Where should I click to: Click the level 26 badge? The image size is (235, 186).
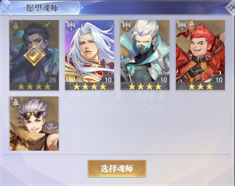[53, 80]
